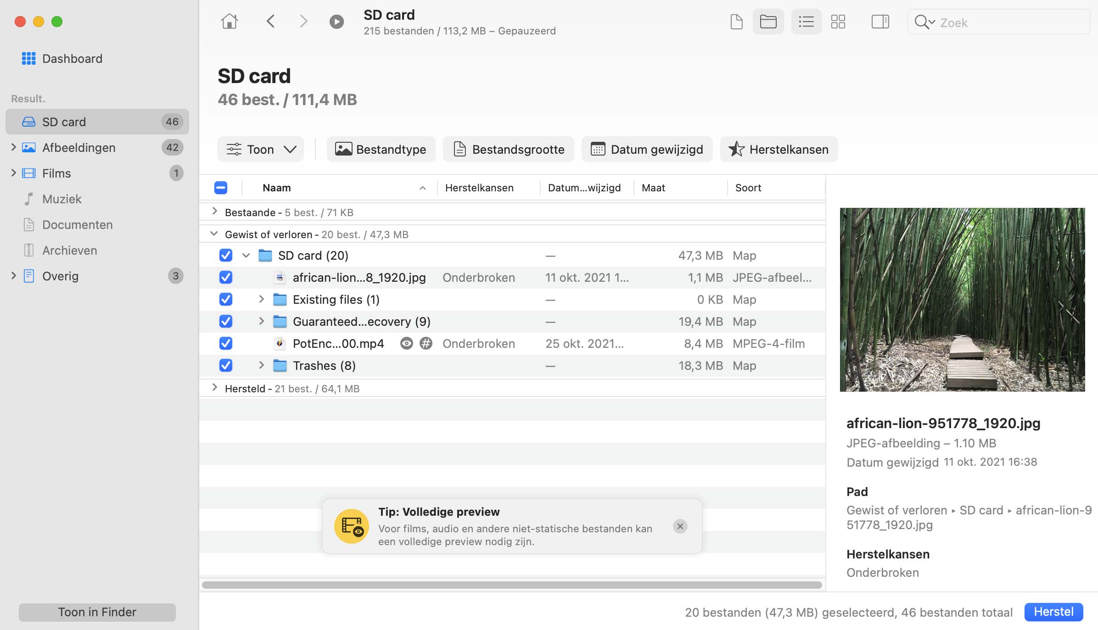The width and height of the screenshot is (1098, 630).
Task: Uncheck Guaranteed recovery (9) checkbox
Action: point(226,321)
